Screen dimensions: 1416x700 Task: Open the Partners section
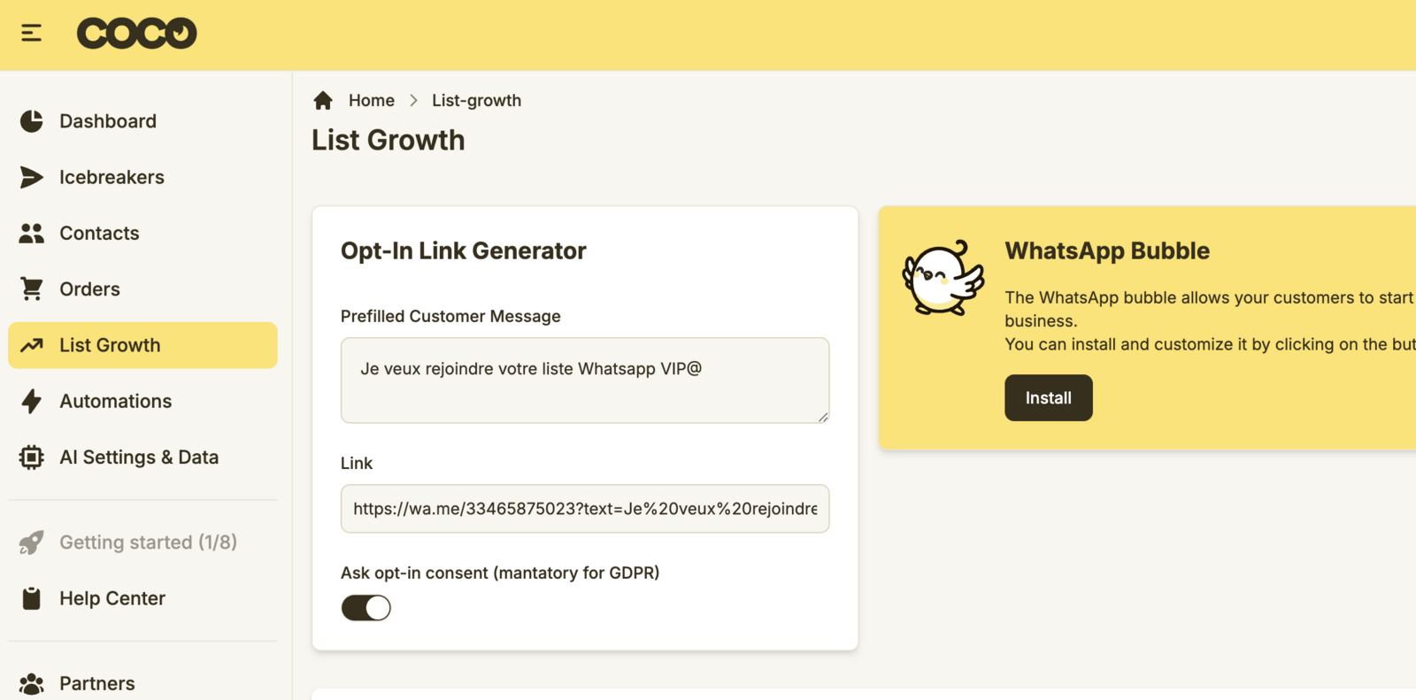[97, 682]
